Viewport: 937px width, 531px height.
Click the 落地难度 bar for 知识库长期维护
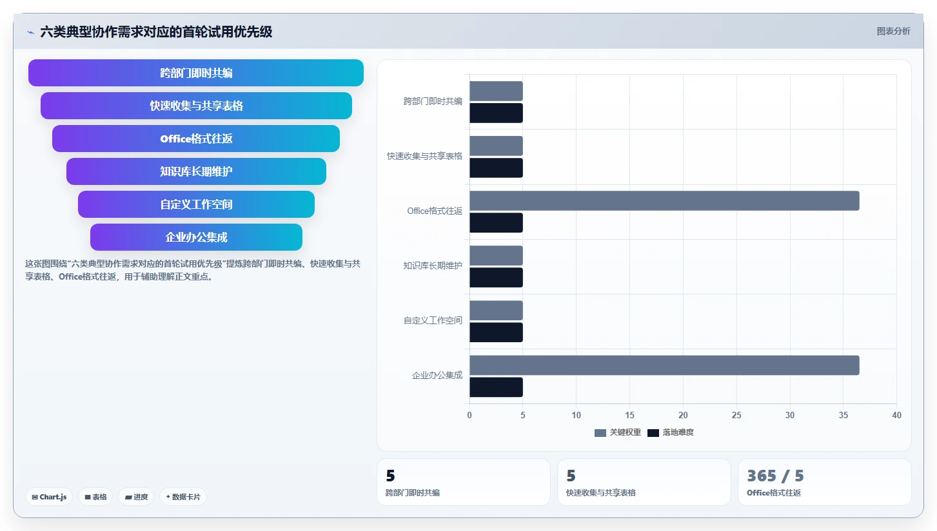(496, 277)
